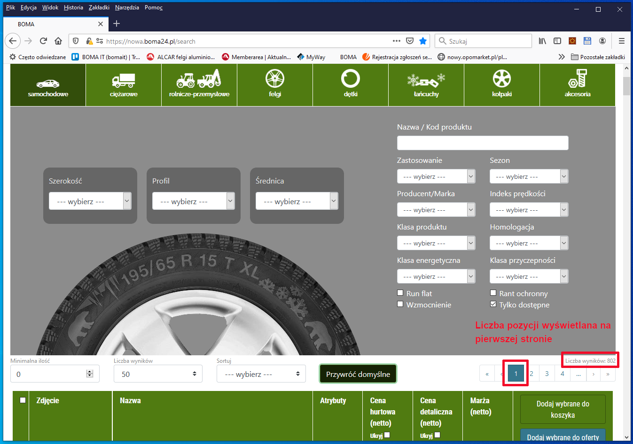Uncheck the Tylko dostępne checkbox
This screenshot has width=633, height=444.
(493, 304)
